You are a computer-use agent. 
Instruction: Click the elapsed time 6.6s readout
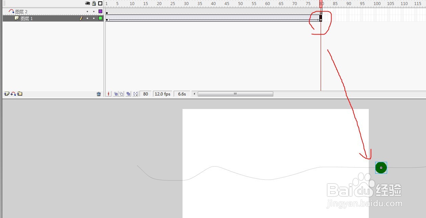(182, 94)
